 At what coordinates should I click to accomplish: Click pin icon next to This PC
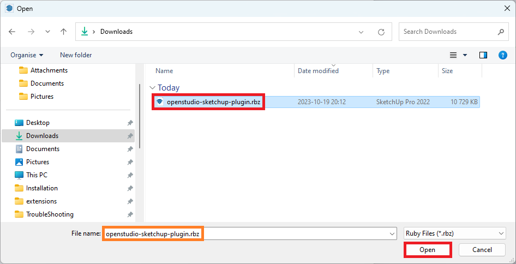click(x=130, y=175)
